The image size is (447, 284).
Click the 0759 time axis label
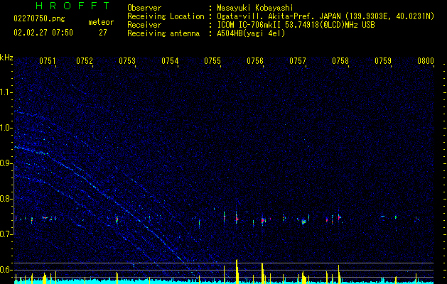(x=383, y=61)
